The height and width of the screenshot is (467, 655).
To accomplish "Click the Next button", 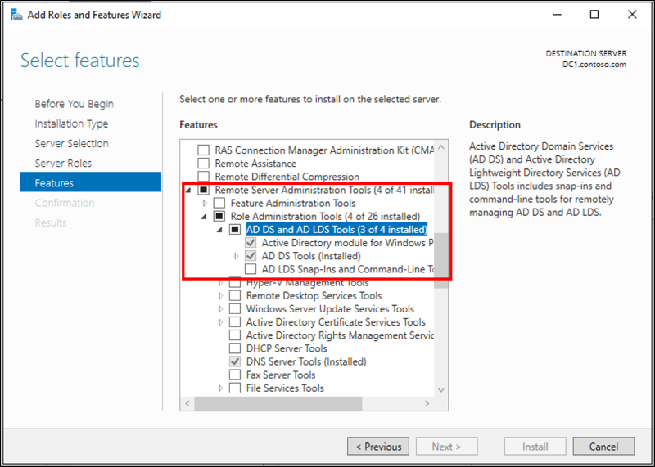I will pyautogui.click(x=447, y=447).
